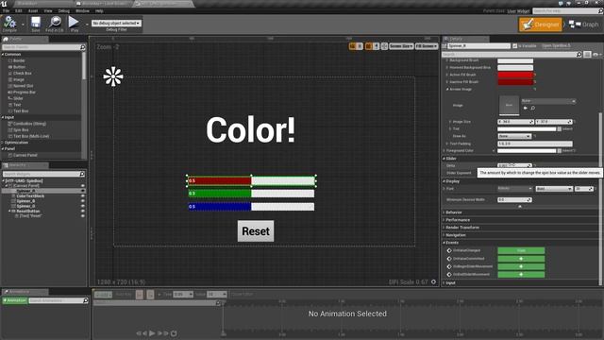Click the Play toolbar icon
Viewport: 604px width, 340px height.
[74, 24]
